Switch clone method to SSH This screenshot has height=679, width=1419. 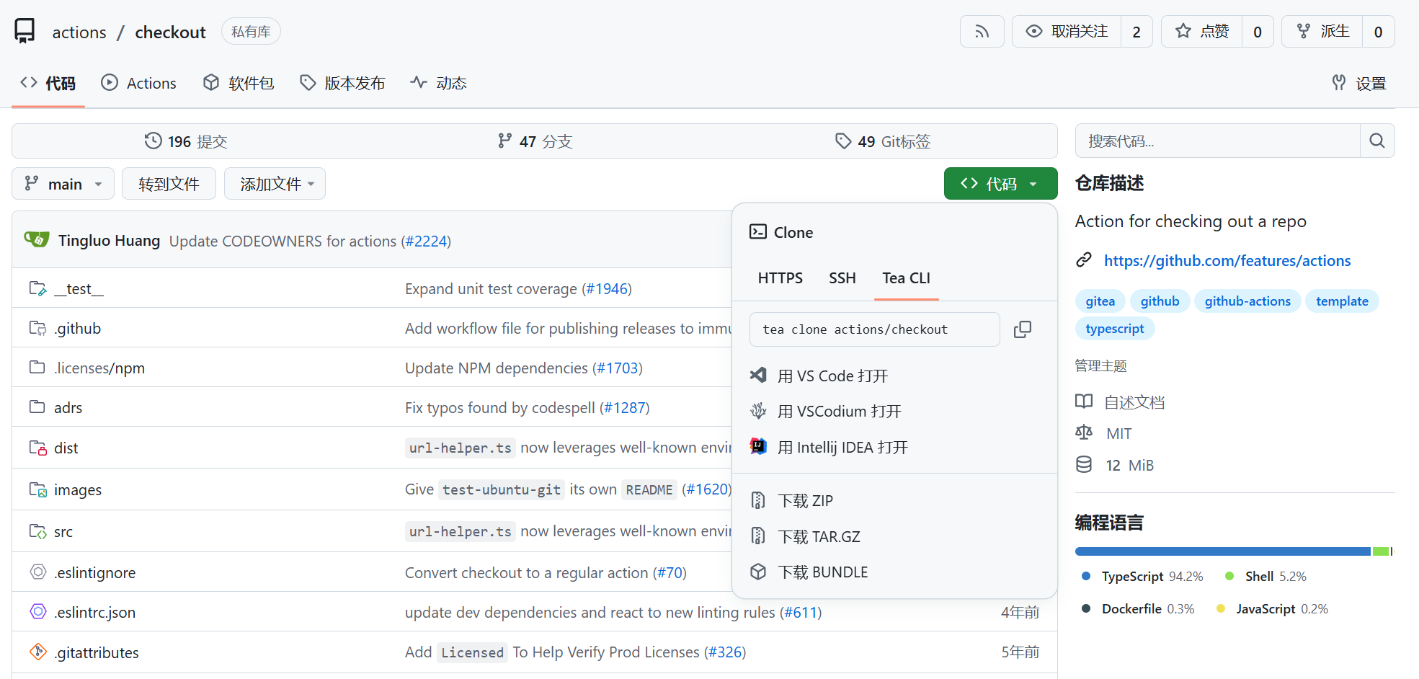(842, 278)
